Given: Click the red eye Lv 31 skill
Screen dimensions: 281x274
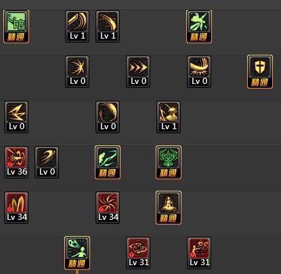Looking at the screenshot, I should tap(138, 253).
